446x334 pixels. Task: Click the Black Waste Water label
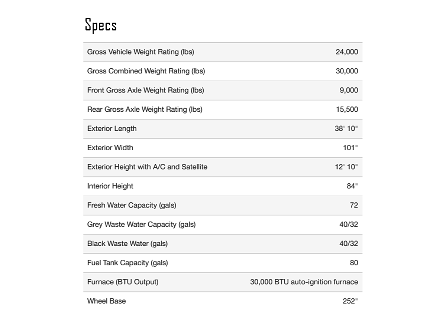pos(127,244)
